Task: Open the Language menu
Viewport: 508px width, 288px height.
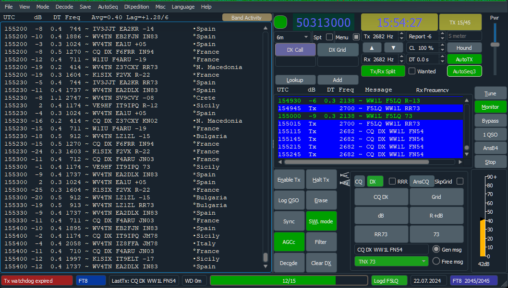Action: pyautogui.click(x=183, y=7)
